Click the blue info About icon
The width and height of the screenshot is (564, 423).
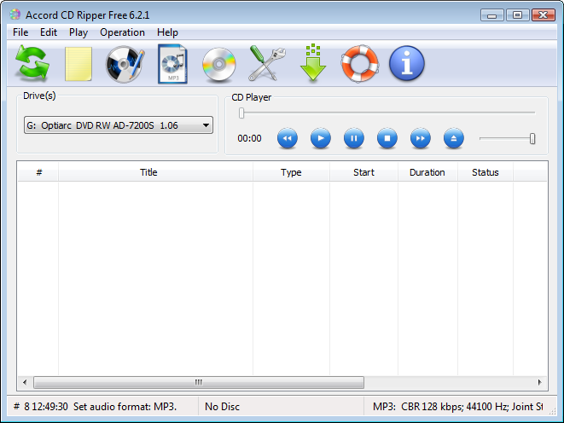407,63
